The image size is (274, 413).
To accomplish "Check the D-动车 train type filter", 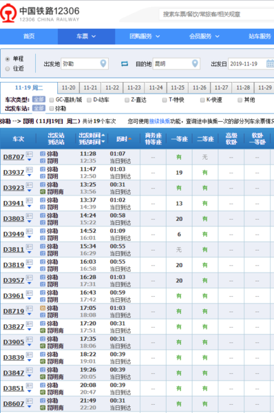I will click(x=89, y=100).
